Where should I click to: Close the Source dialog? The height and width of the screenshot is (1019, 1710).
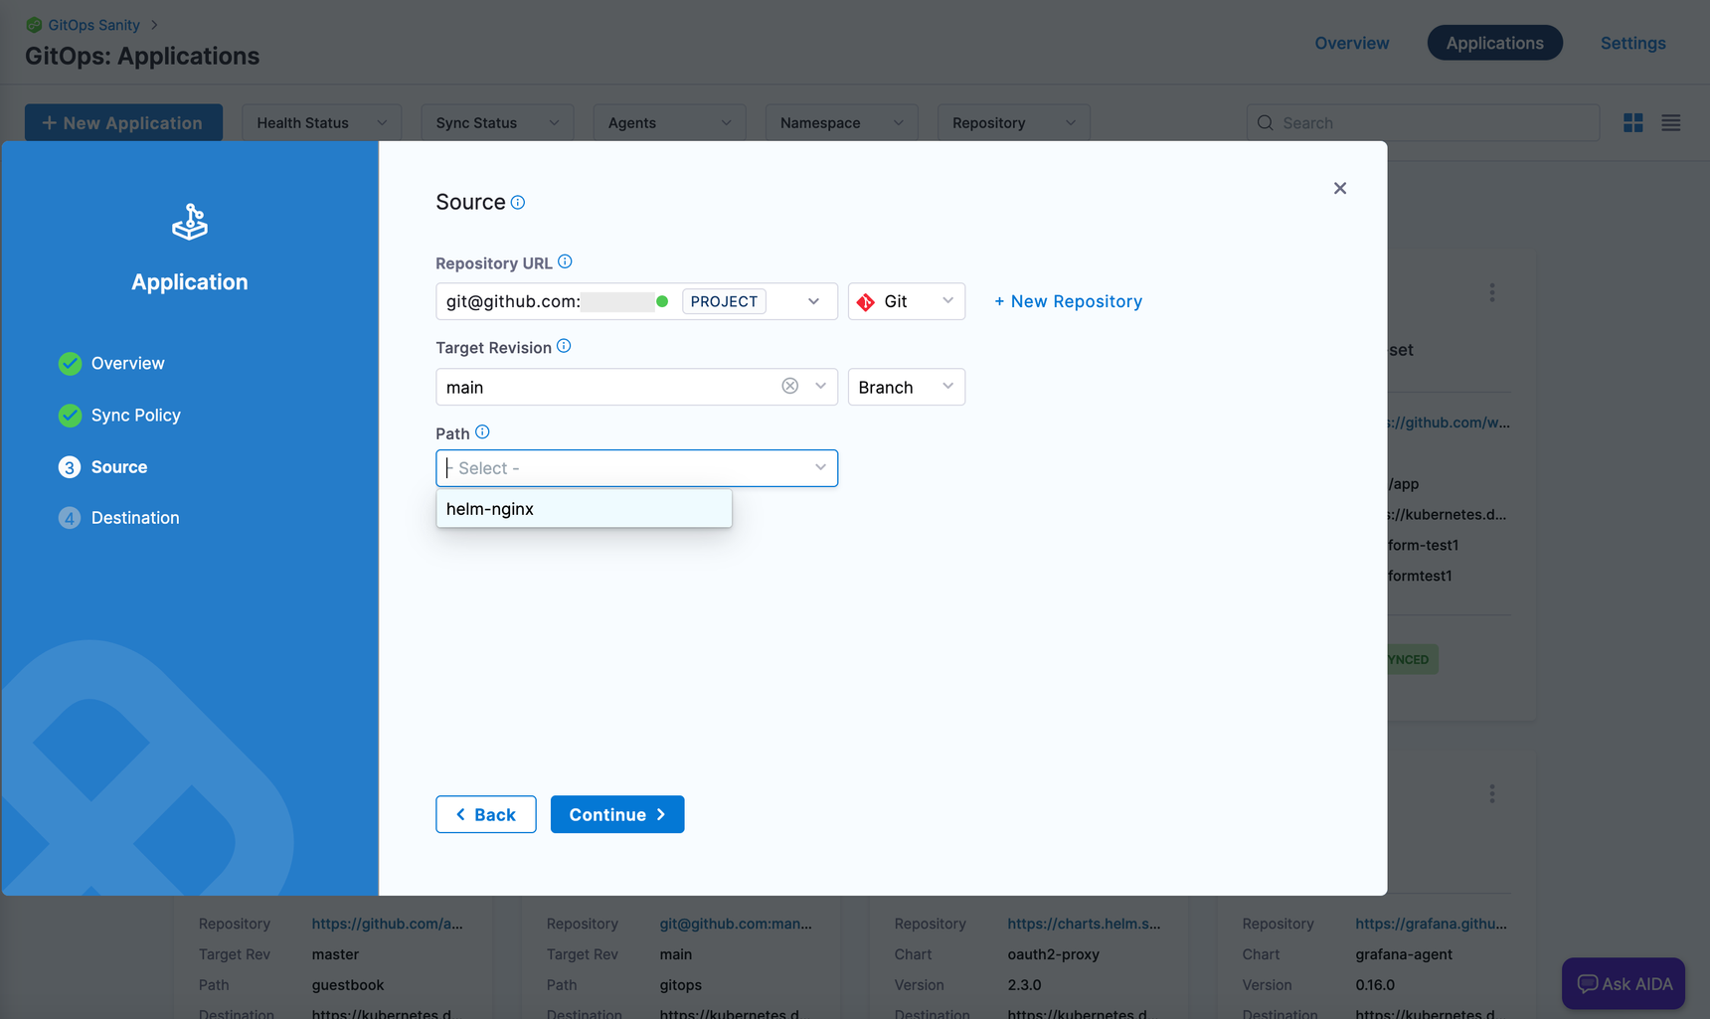click(1339, 189)
